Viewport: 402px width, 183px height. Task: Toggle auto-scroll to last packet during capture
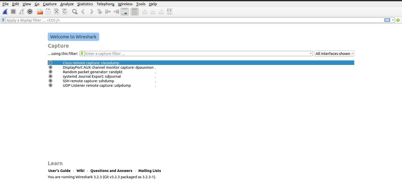coord(125,12)
